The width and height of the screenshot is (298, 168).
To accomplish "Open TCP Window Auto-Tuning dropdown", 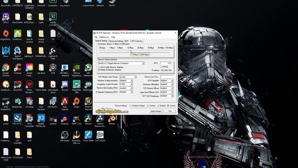I will point(135,77).
